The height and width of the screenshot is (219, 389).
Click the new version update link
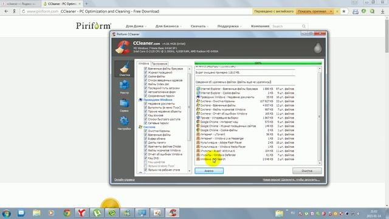pyautogui.click(x=291, y=179)
